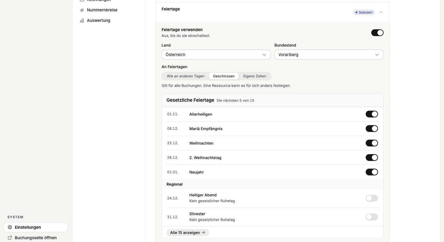Click the Alle 15 anzeigen button
This screenshot has height=242, width=444.
(188, 232)
